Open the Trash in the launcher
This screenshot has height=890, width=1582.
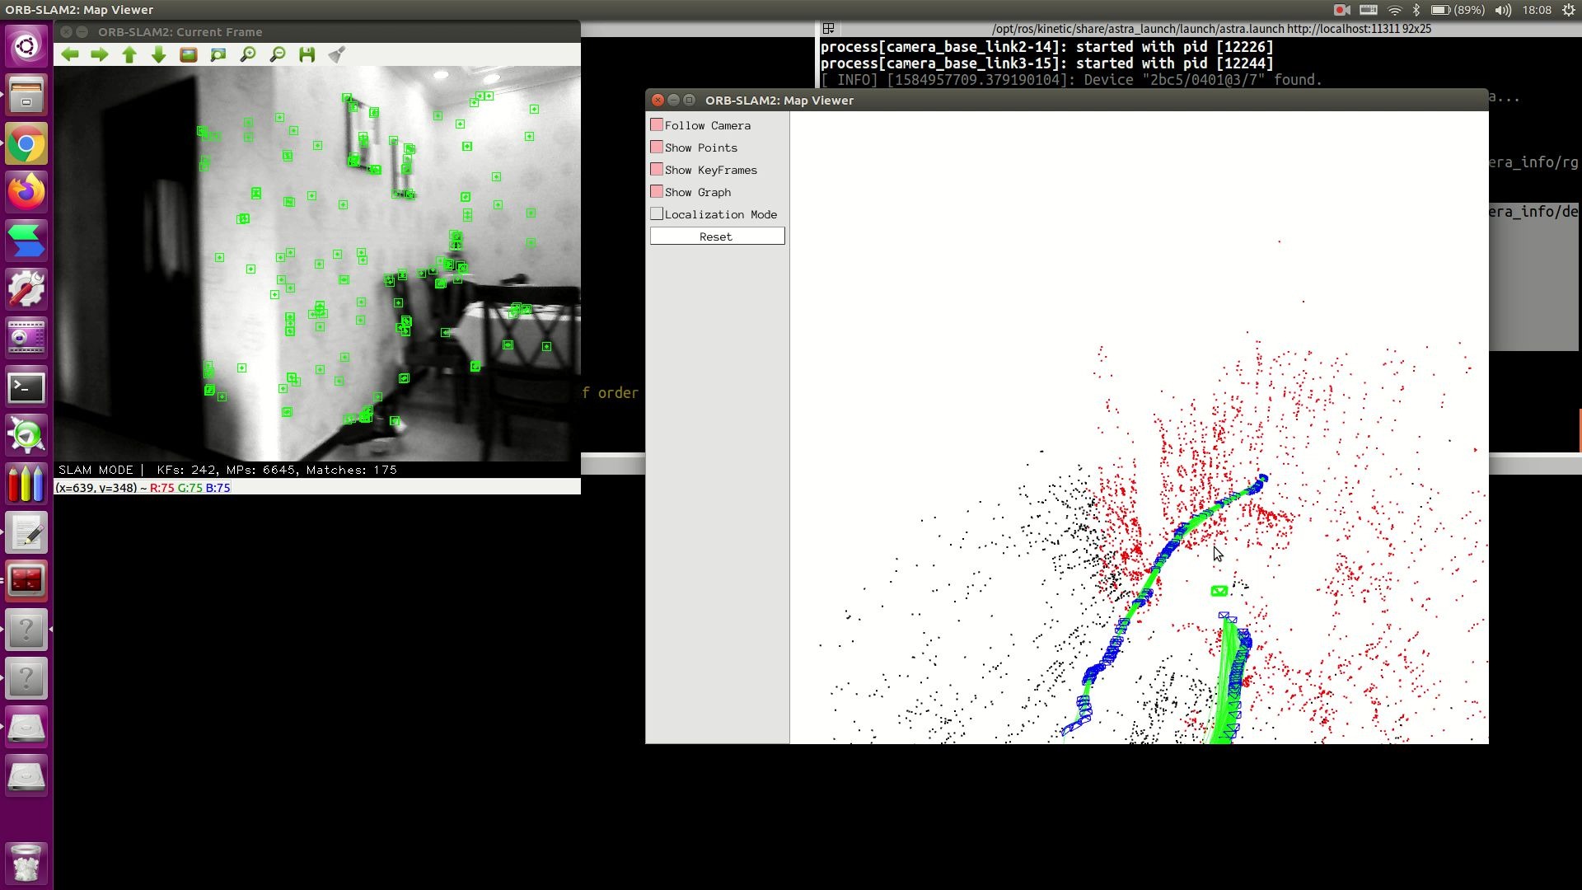[x=26, y=863]
